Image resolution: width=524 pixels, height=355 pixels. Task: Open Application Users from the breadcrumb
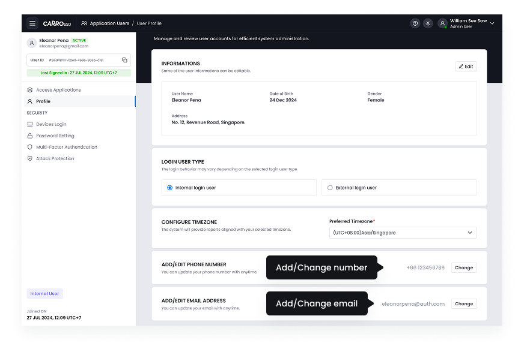(x=106, y=23)
